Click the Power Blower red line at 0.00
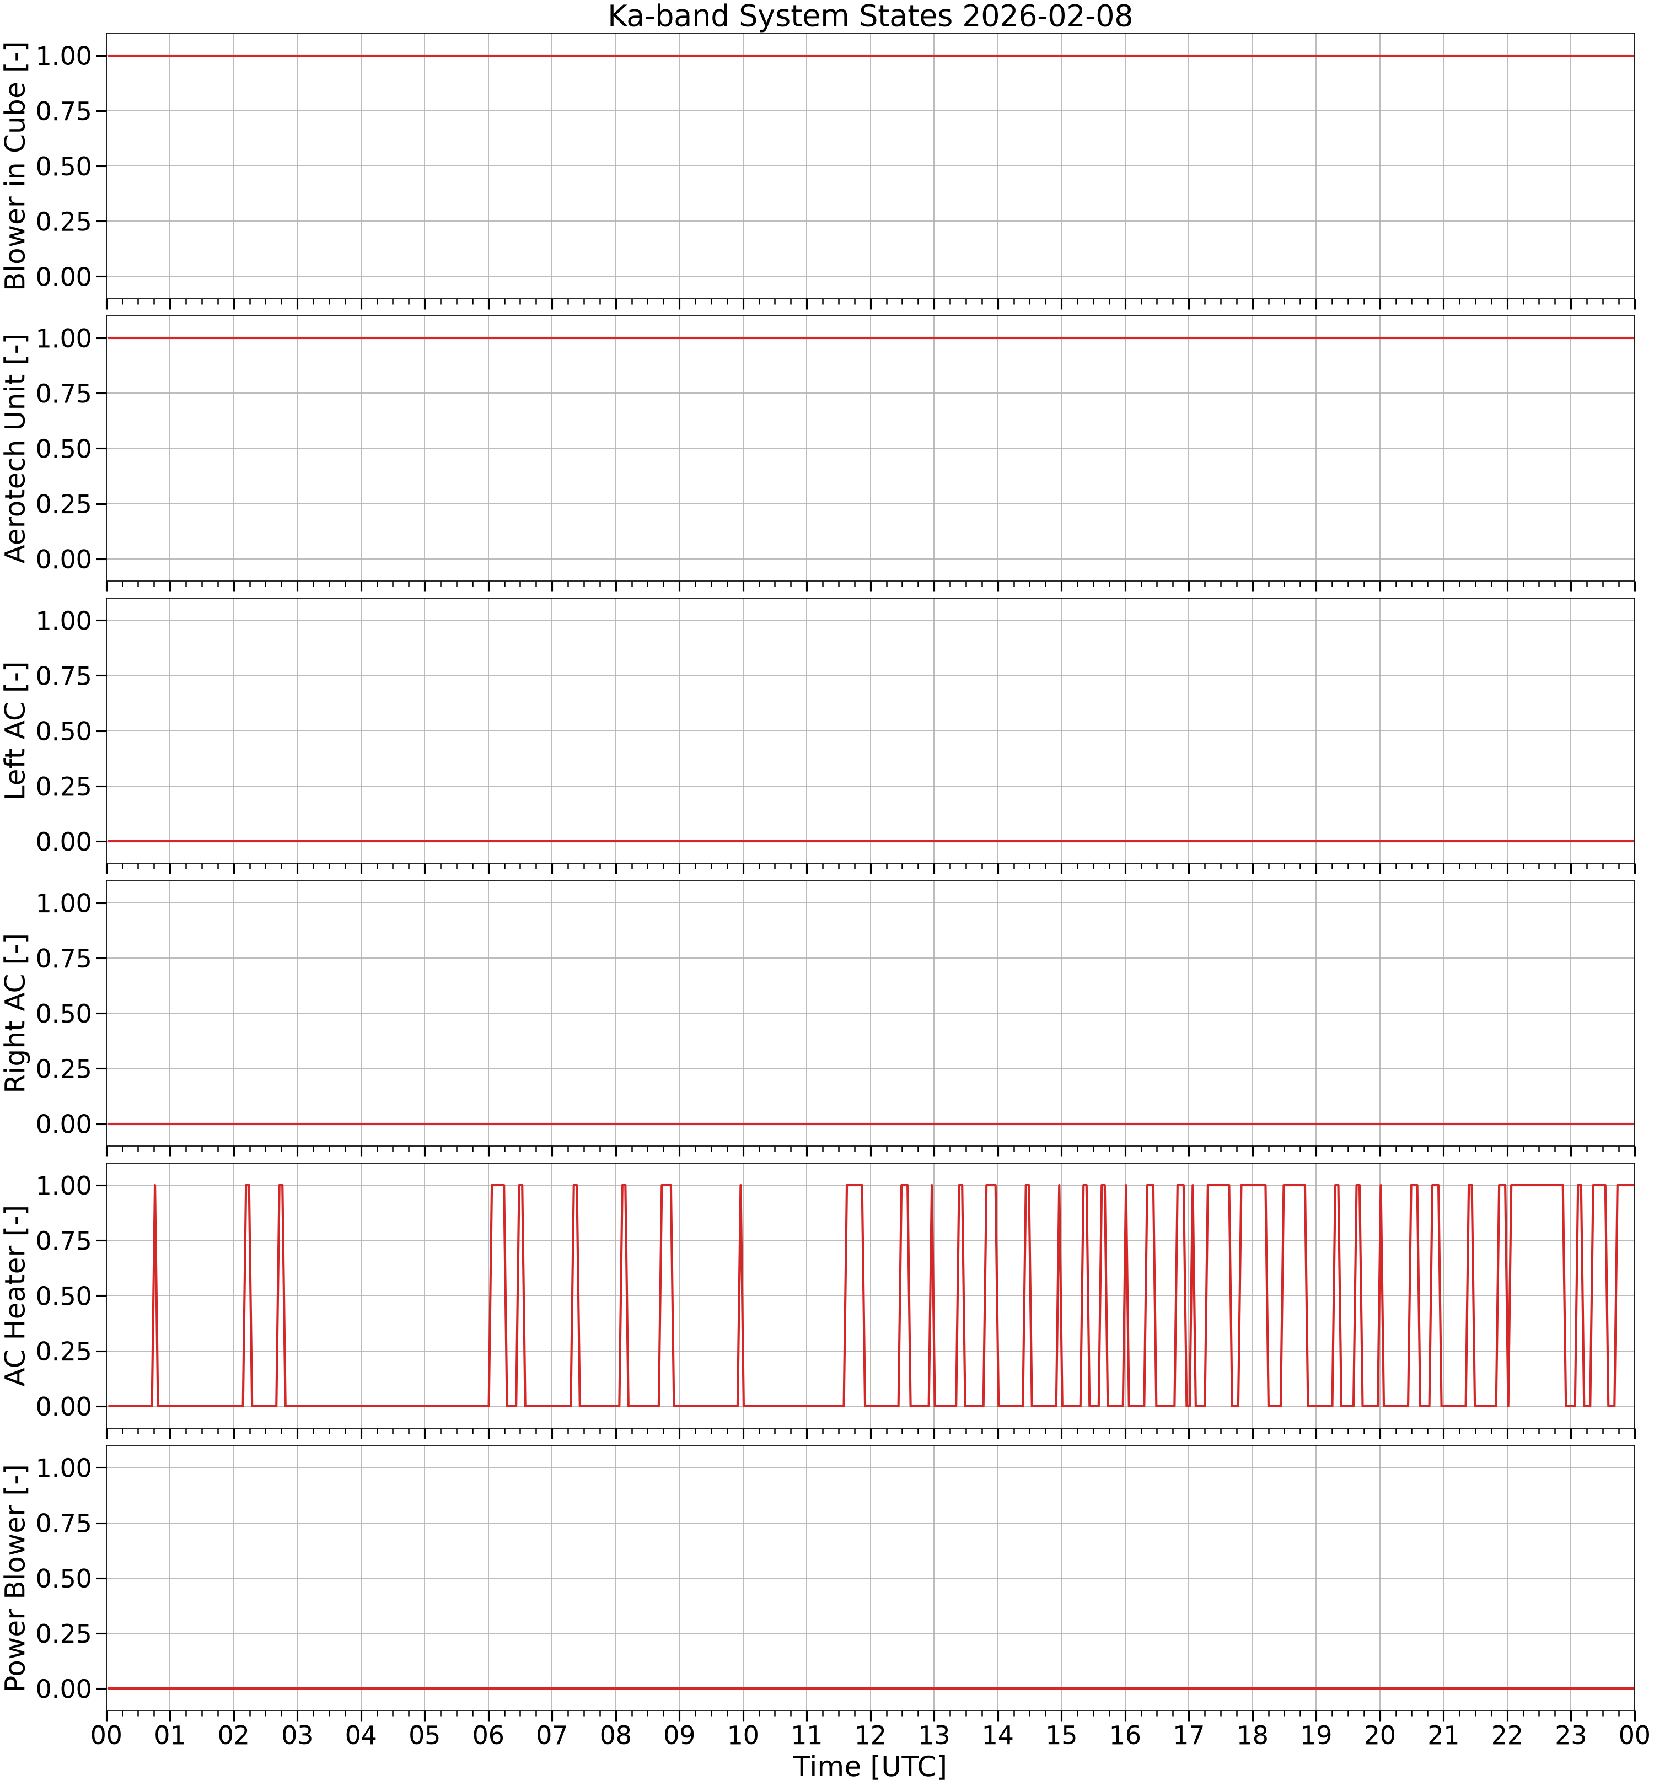This screenshot has height=1786, width=1654. (870, 1688)
